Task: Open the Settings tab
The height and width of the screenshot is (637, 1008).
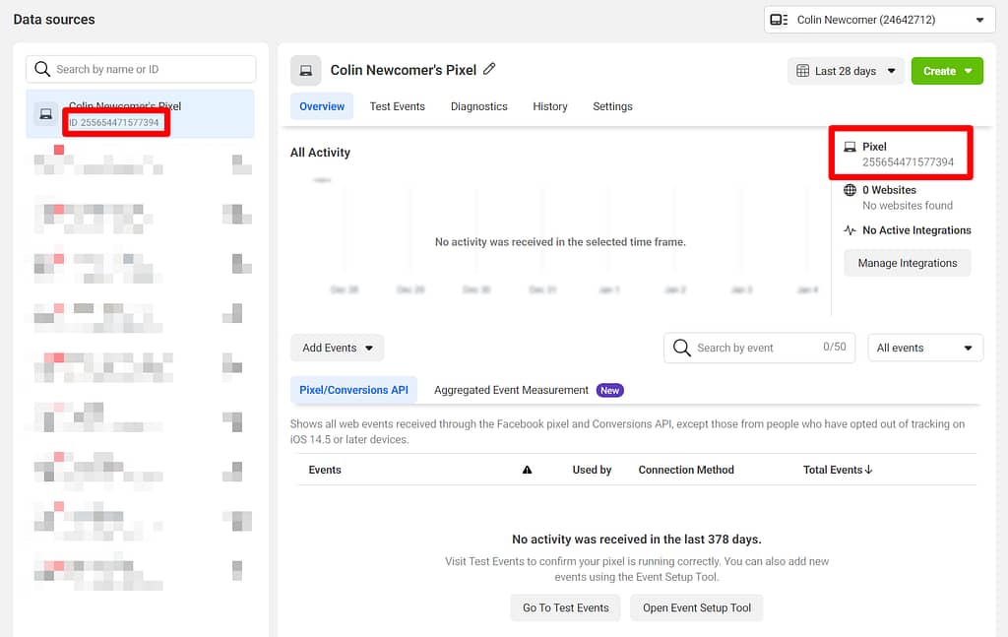Action: [612, 106]
